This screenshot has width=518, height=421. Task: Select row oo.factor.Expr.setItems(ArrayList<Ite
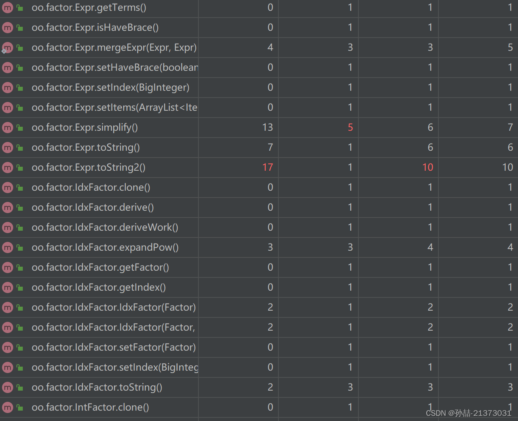(259, 108)
